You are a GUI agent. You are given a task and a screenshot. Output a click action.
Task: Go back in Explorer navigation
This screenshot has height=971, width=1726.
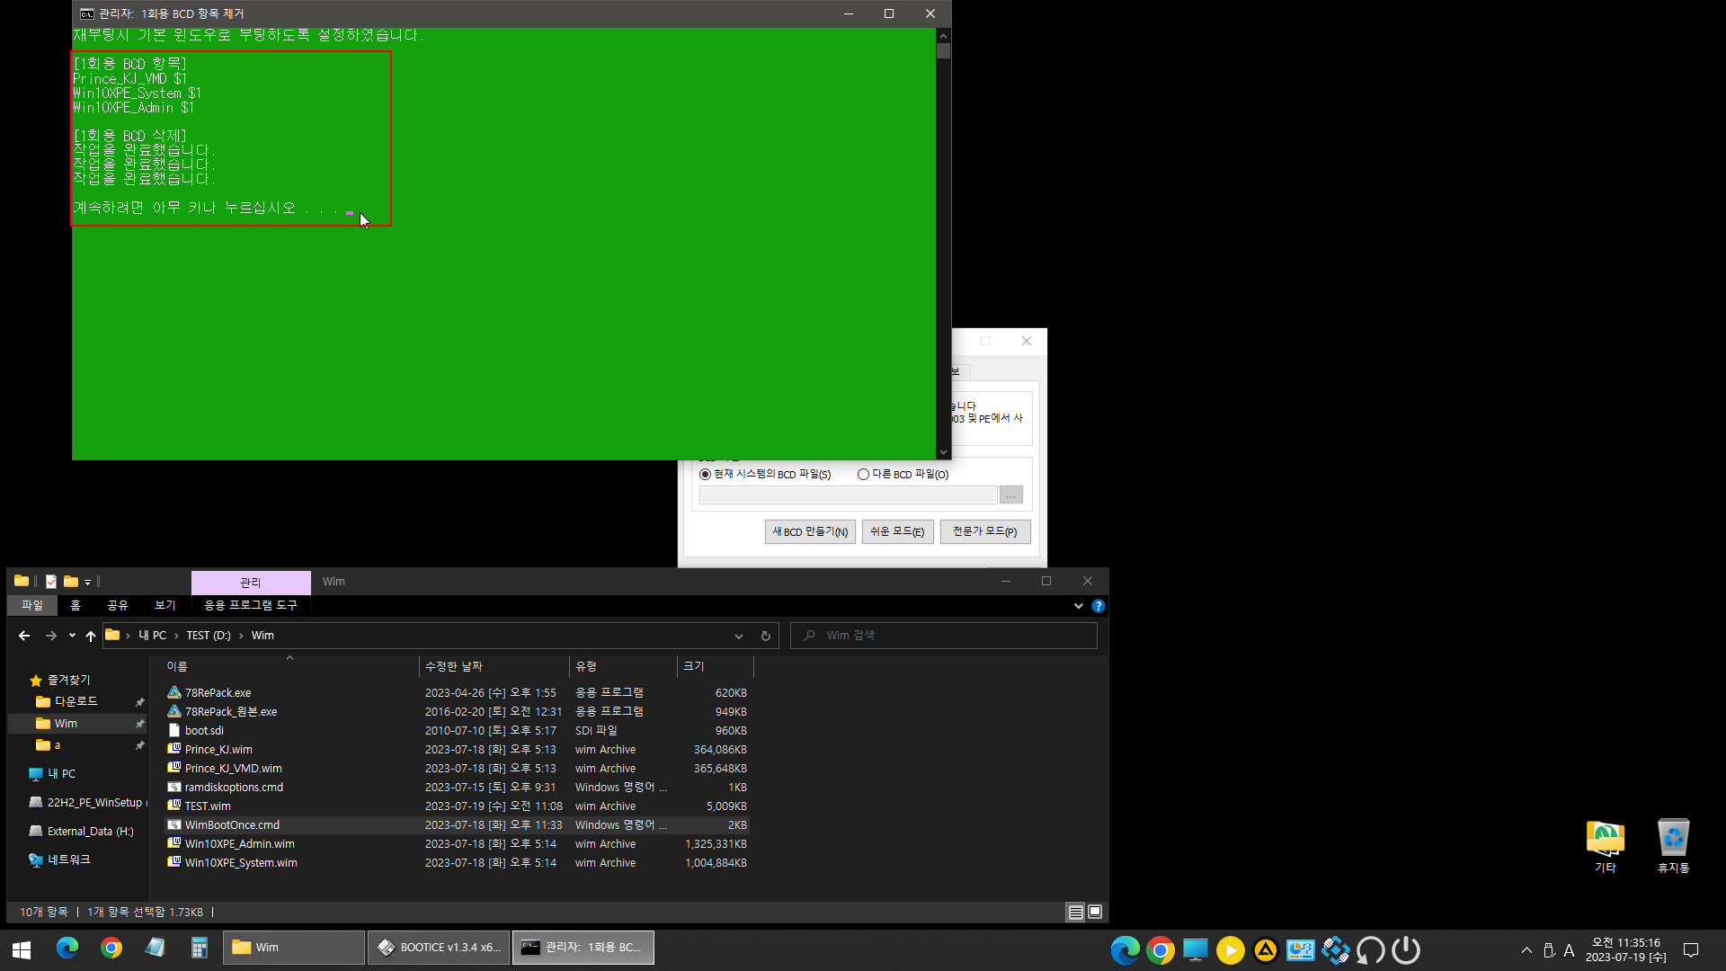[x=24, y=636]
